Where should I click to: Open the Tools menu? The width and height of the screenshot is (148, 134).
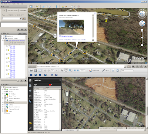[14, 4]
